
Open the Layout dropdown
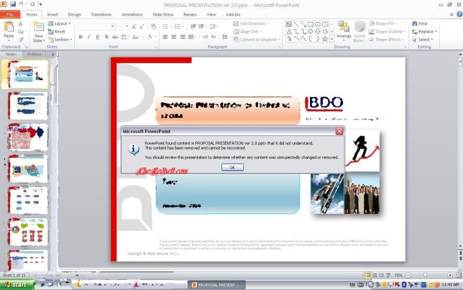pos(59,23)
